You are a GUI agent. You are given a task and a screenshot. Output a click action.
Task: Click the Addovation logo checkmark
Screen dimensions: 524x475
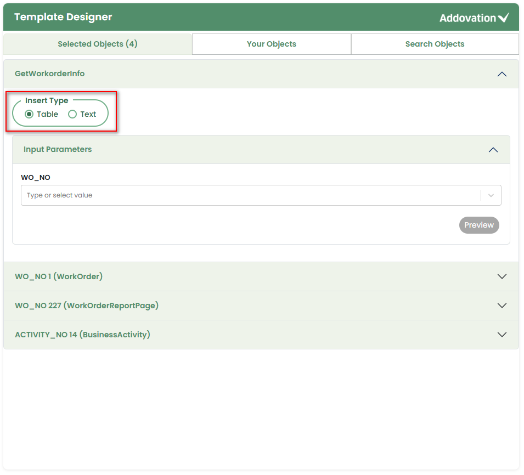coord(503,18)
